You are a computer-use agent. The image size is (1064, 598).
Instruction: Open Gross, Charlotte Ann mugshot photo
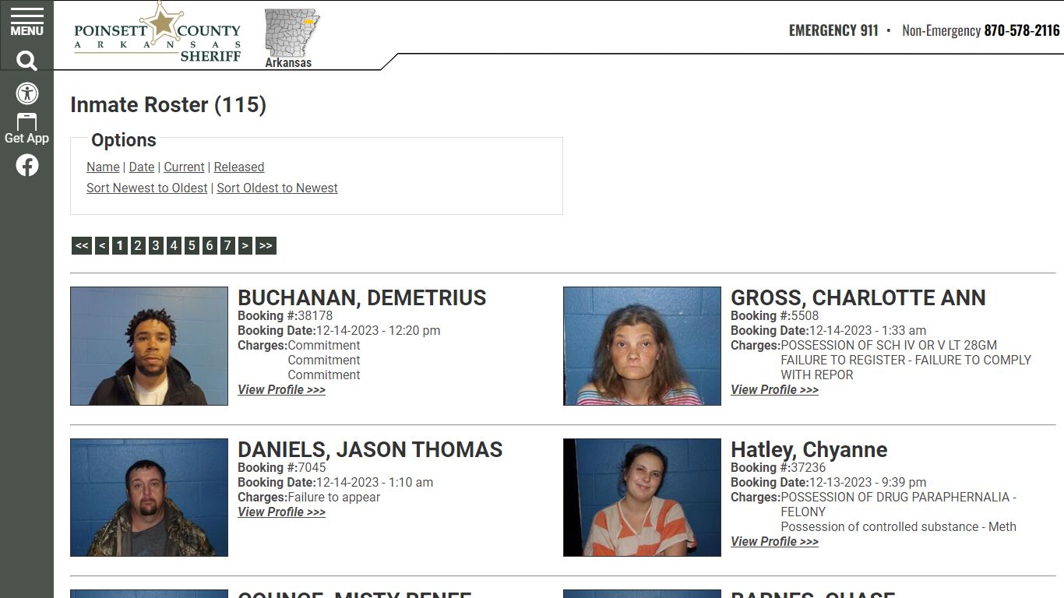click(x=642, y=346)
